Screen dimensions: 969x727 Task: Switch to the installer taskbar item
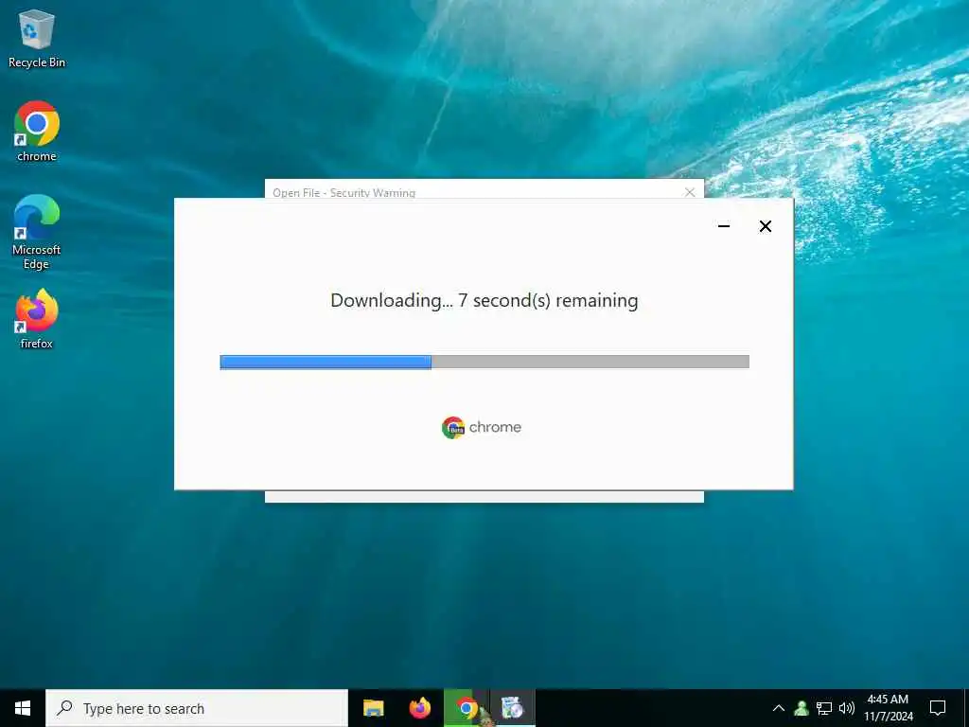pyautogui.click(x=512, y=708)
